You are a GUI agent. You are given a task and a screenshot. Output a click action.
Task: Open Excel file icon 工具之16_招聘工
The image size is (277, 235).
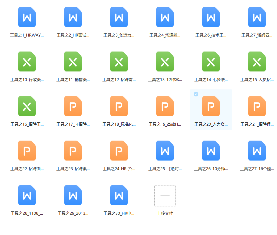click(x=27, y=106)
